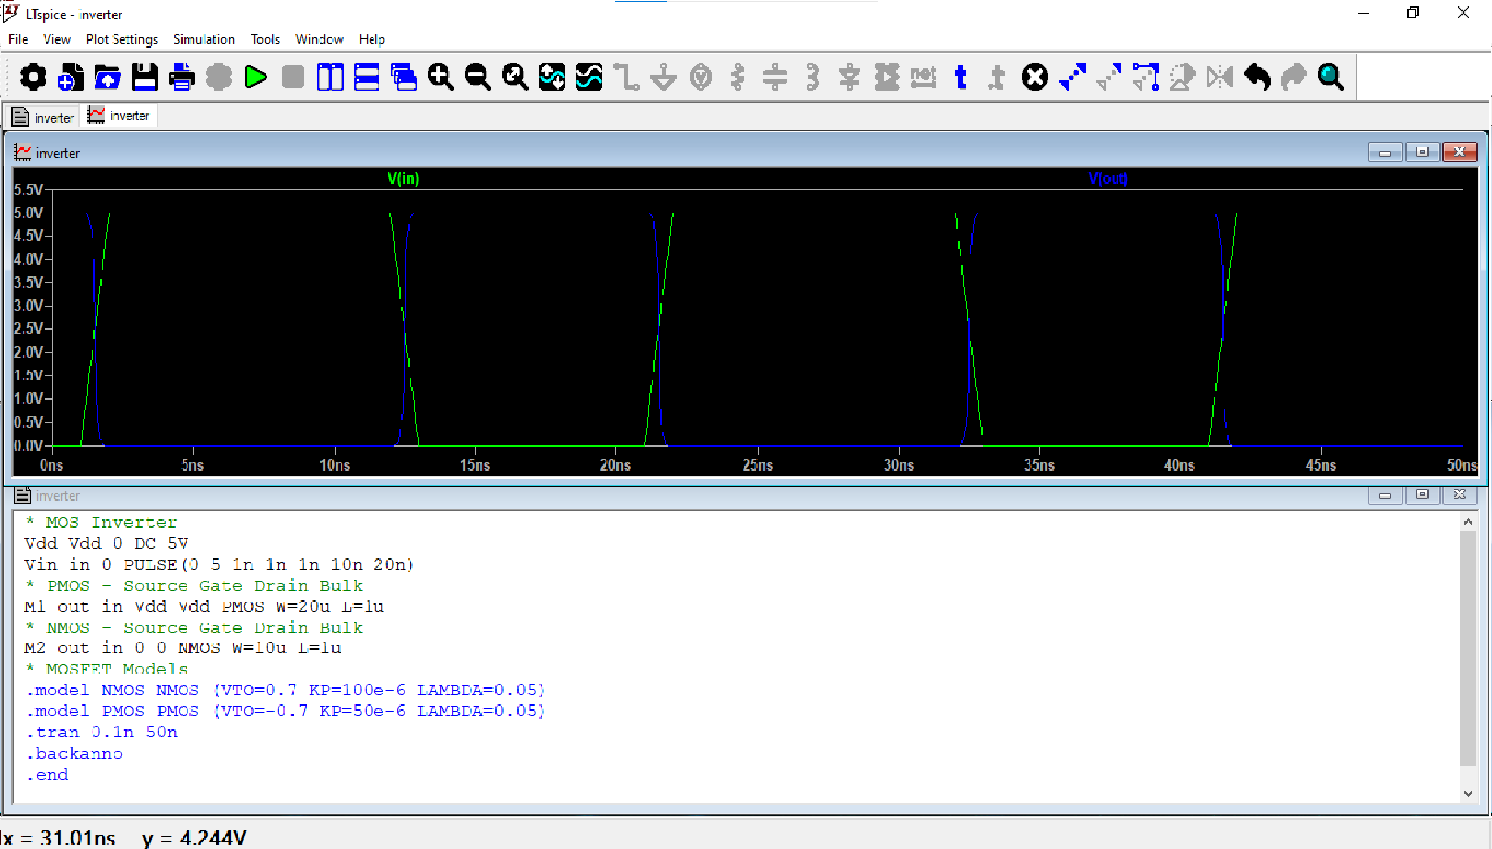
Task: Open the Simulation menu
Action: 204,39
